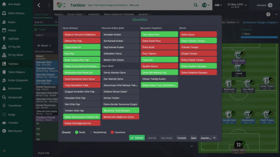This screenshot has width=280, height=157.
Task: Select Yardımcı Forvet role row
Action: pos(47,118)
